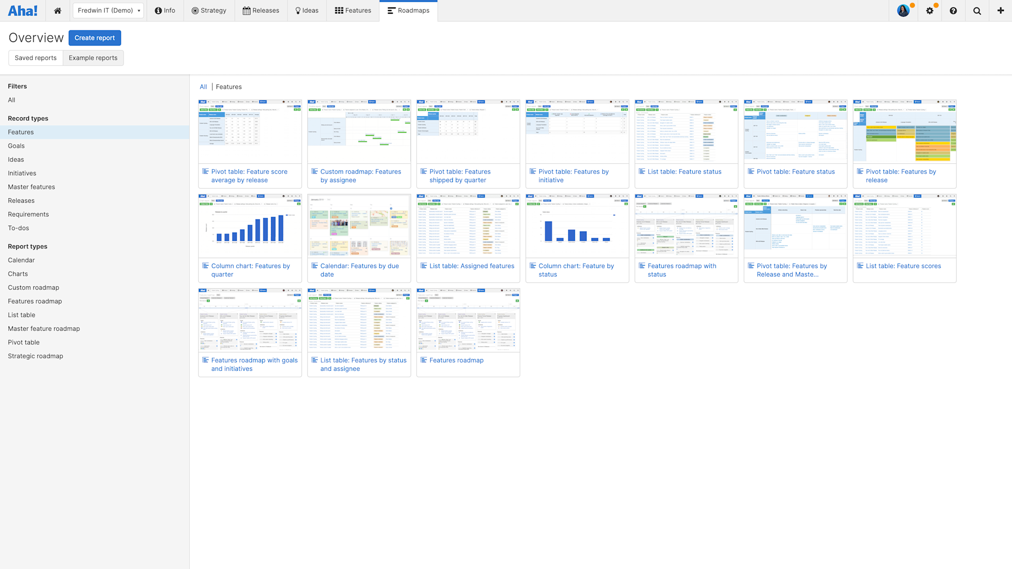Click the Aha! logo

pos(23,11)
